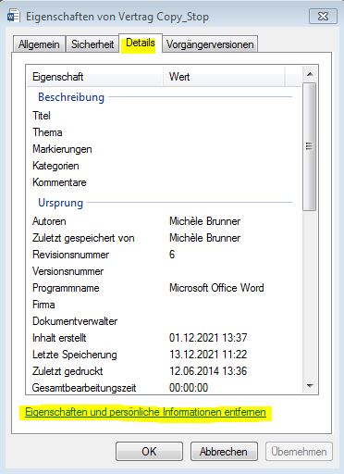Click the Abbrechen button
Viewport: 344px width, 474px height.
coord(224,452)
